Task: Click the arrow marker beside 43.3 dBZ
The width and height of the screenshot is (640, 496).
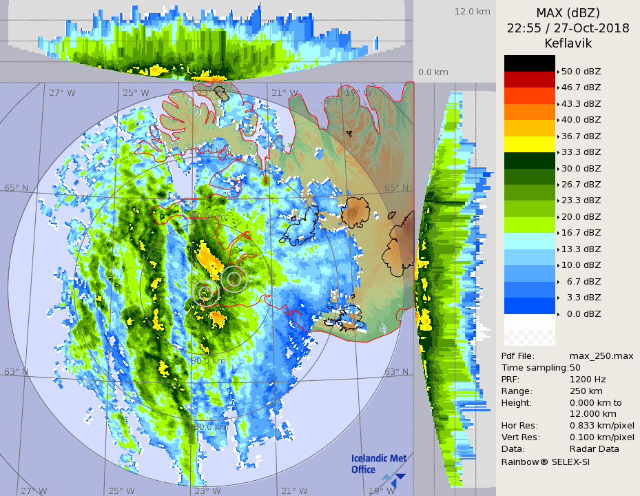Action: [558, 104]
